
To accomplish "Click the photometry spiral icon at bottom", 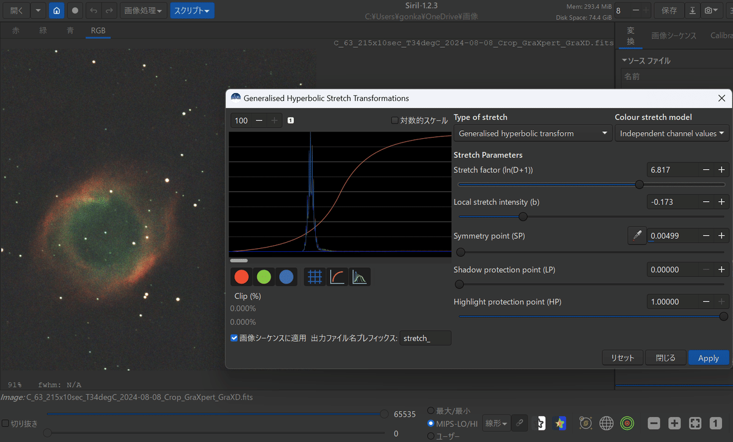I will pyautogui.click(x=586, y=422).
